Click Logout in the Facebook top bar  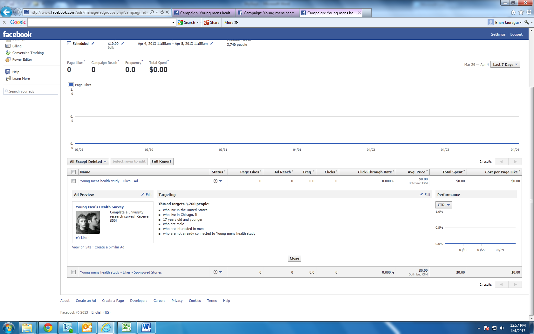[x=516, y=34]
